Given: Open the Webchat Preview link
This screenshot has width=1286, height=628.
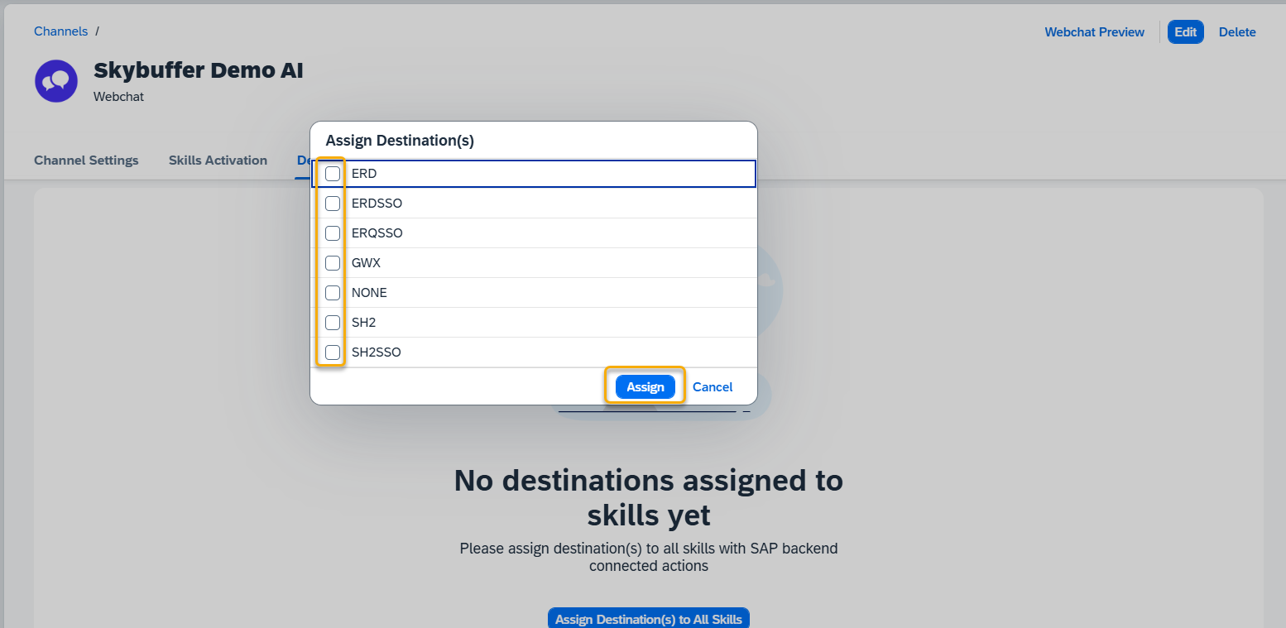Looking at the screenshot, I should tap(1094, 32).
